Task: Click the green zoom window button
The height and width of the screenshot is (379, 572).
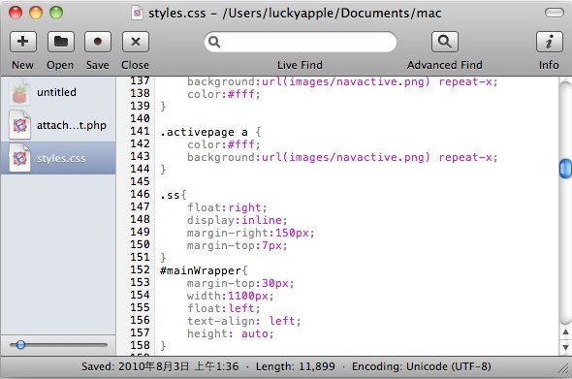Action: pos(56,13)
